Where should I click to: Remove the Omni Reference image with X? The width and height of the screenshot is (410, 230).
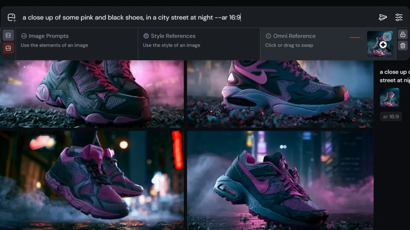pyautogui.click(x=387, y=37)
